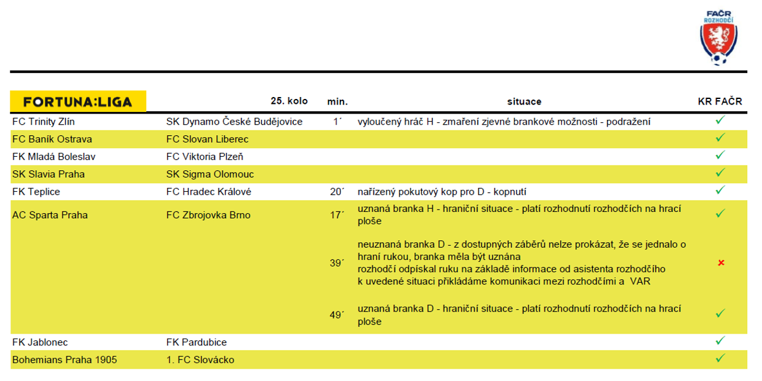This screenshot has width=762, height=381.
Task: Click the checkmark in FK Jablonec row
Action: [x=720, y=341]
